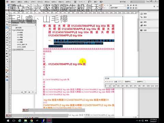
Task: Select the Rectangle Frame tool
Action: coord(7,38)
